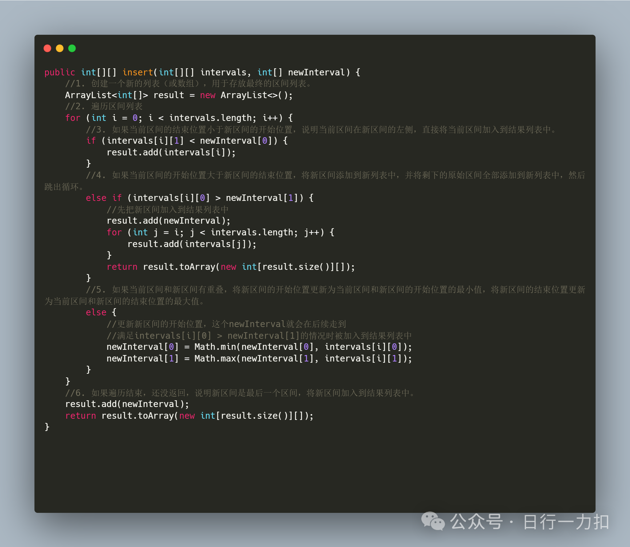Click the green maximize dot
Viewport: 630px width, 547px height.
click(x=72, y=48)
